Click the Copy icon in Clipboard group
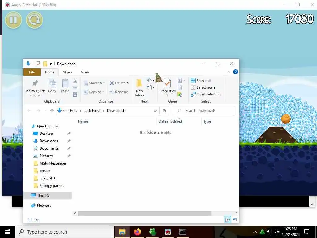Viewport: 317px width, 238px height. [x=52, y=83]
